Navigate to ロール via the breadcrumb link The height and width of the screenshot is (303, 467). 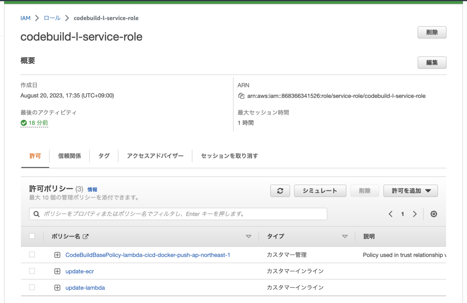tap(52, 18)
